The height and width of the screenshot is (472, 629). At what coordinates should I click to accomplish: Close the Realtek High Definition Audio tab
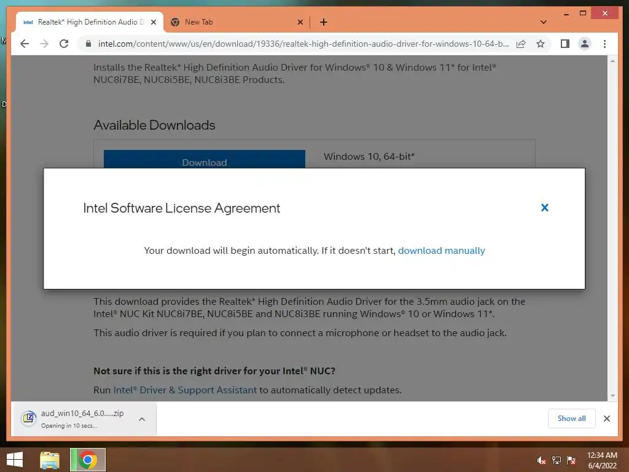coord(154,22)
